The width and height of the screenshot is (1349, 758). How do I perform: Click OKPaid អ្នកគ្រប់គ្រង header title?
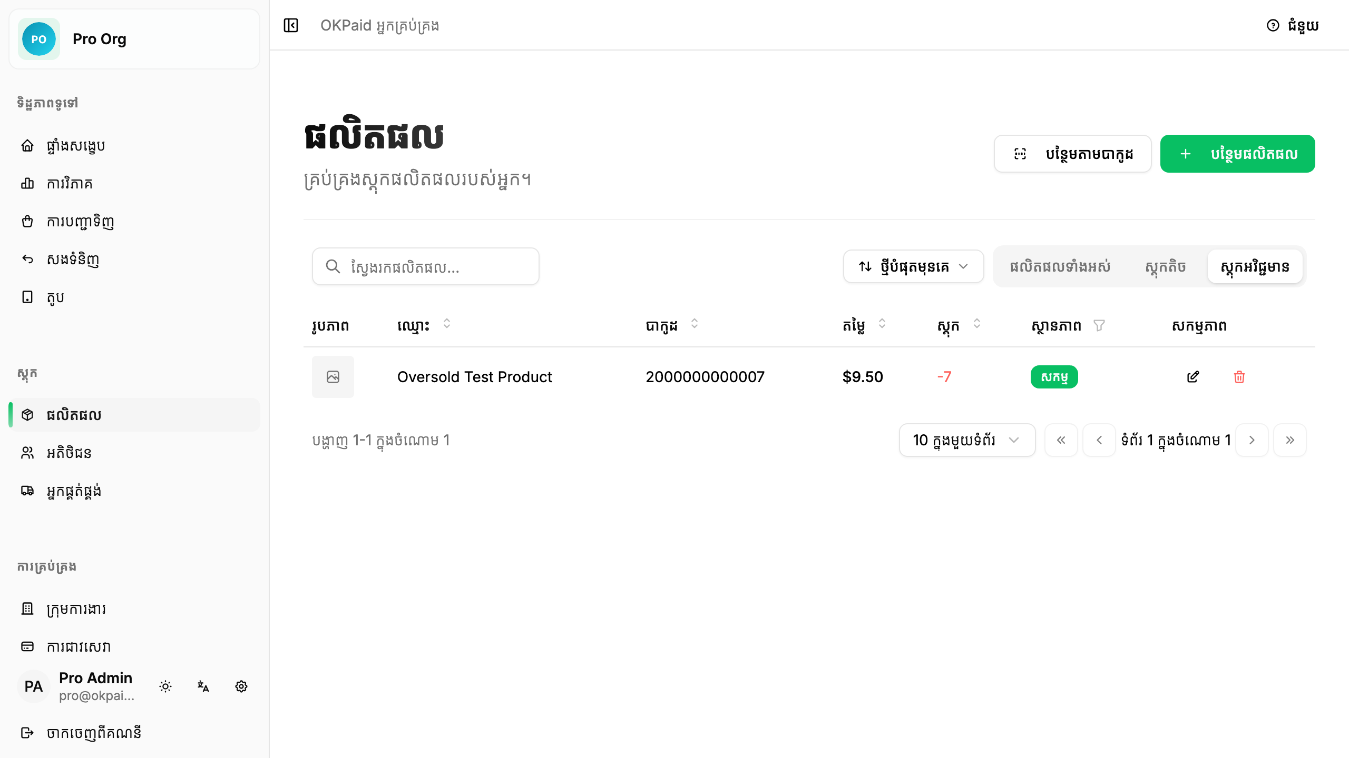point(379,25)
